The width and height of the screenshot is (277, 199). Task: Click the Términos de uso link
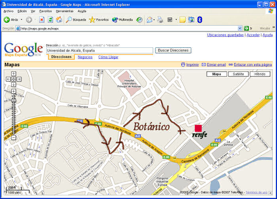(x=256, y=192)
